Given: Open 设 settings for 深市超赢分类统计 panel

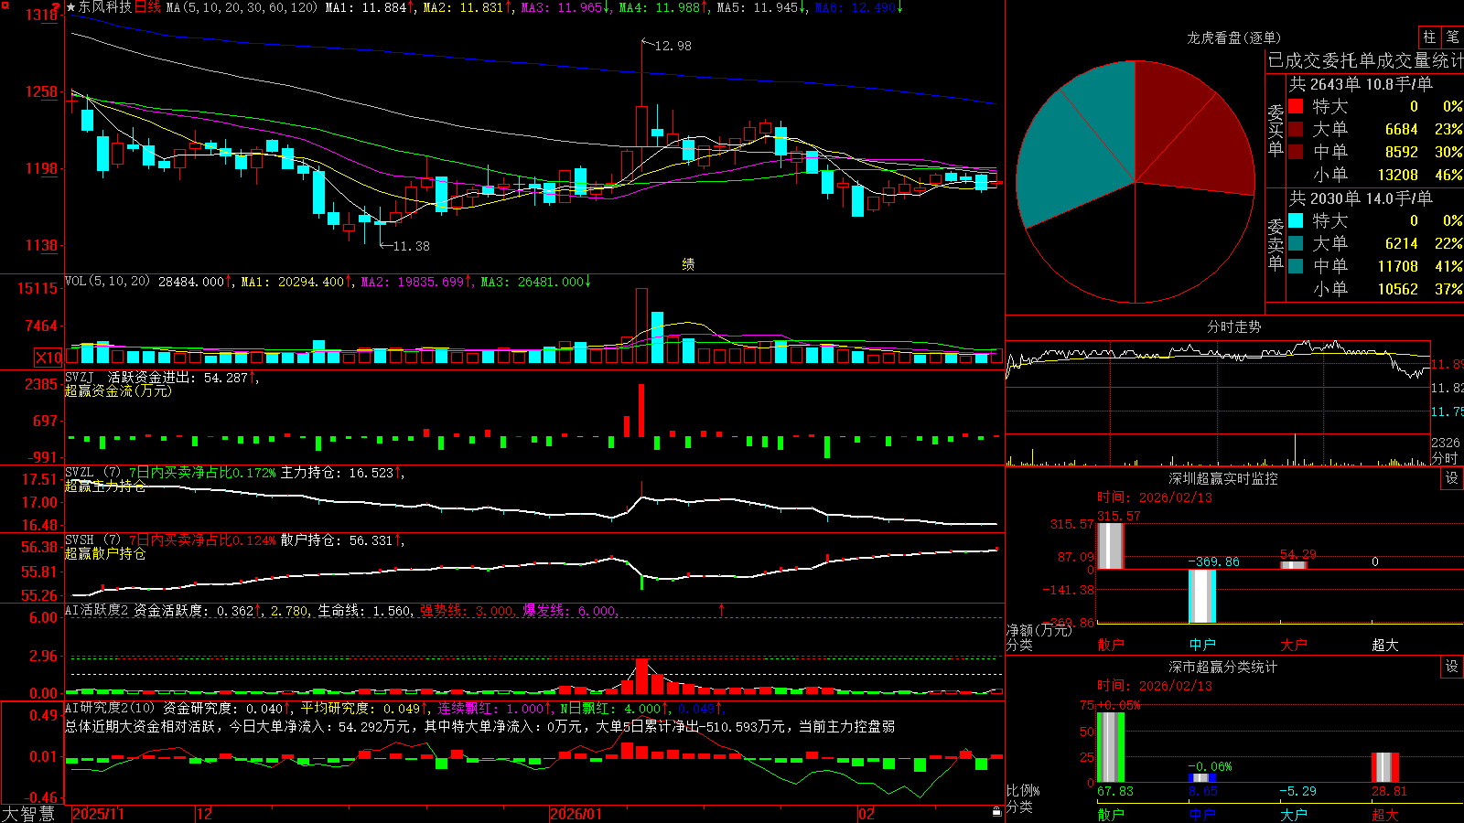Looking at the screenshot, I should [1452, 667].
